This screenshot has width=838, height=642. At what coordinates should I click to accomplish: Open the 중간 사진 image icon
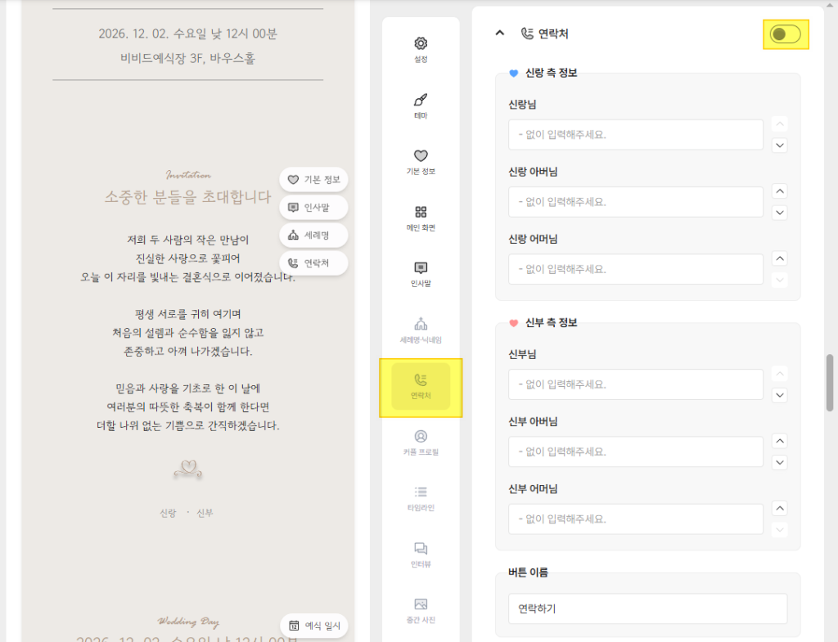point(421,604)
